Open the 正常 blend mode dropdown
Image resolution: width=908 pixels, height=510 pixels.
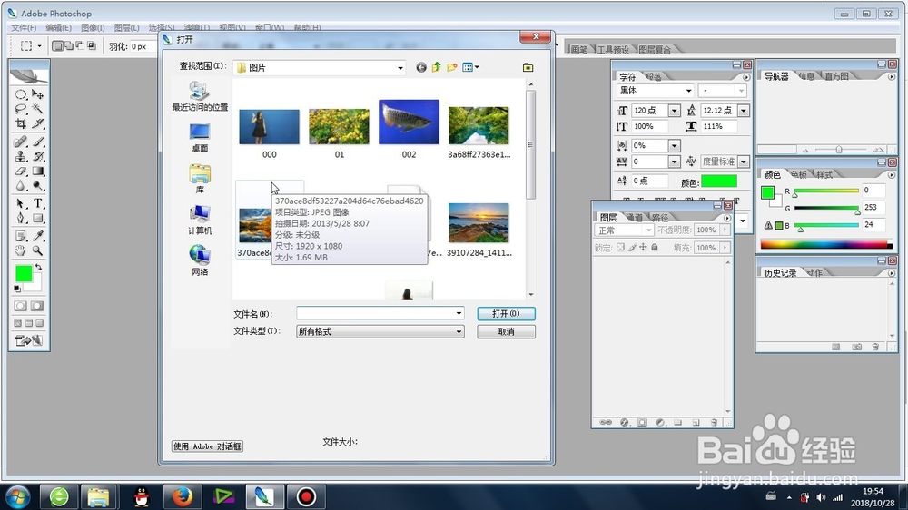click(x=648, y=230)
